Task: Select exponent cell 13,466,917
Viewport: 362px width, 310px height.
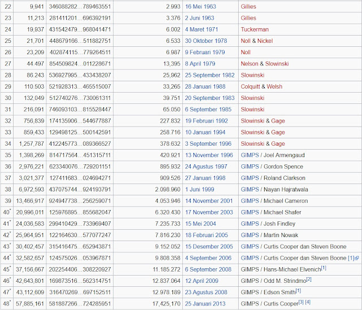Action: coord(30,201)
